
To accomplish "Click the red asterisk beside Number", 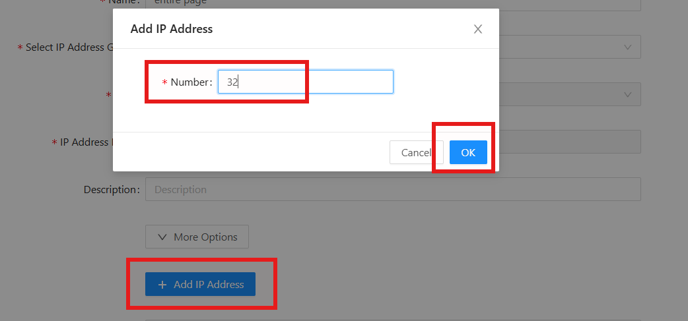I will click(164, 82).
